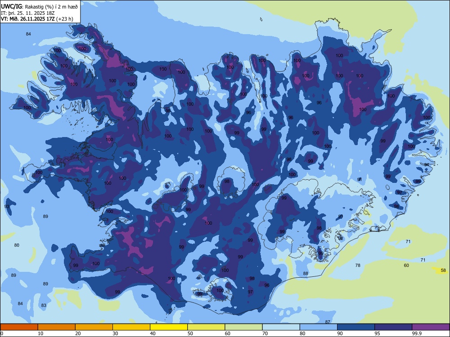Click the legend tick label '50'
Screen dimensions: 450x337
[x=190, y=333]
